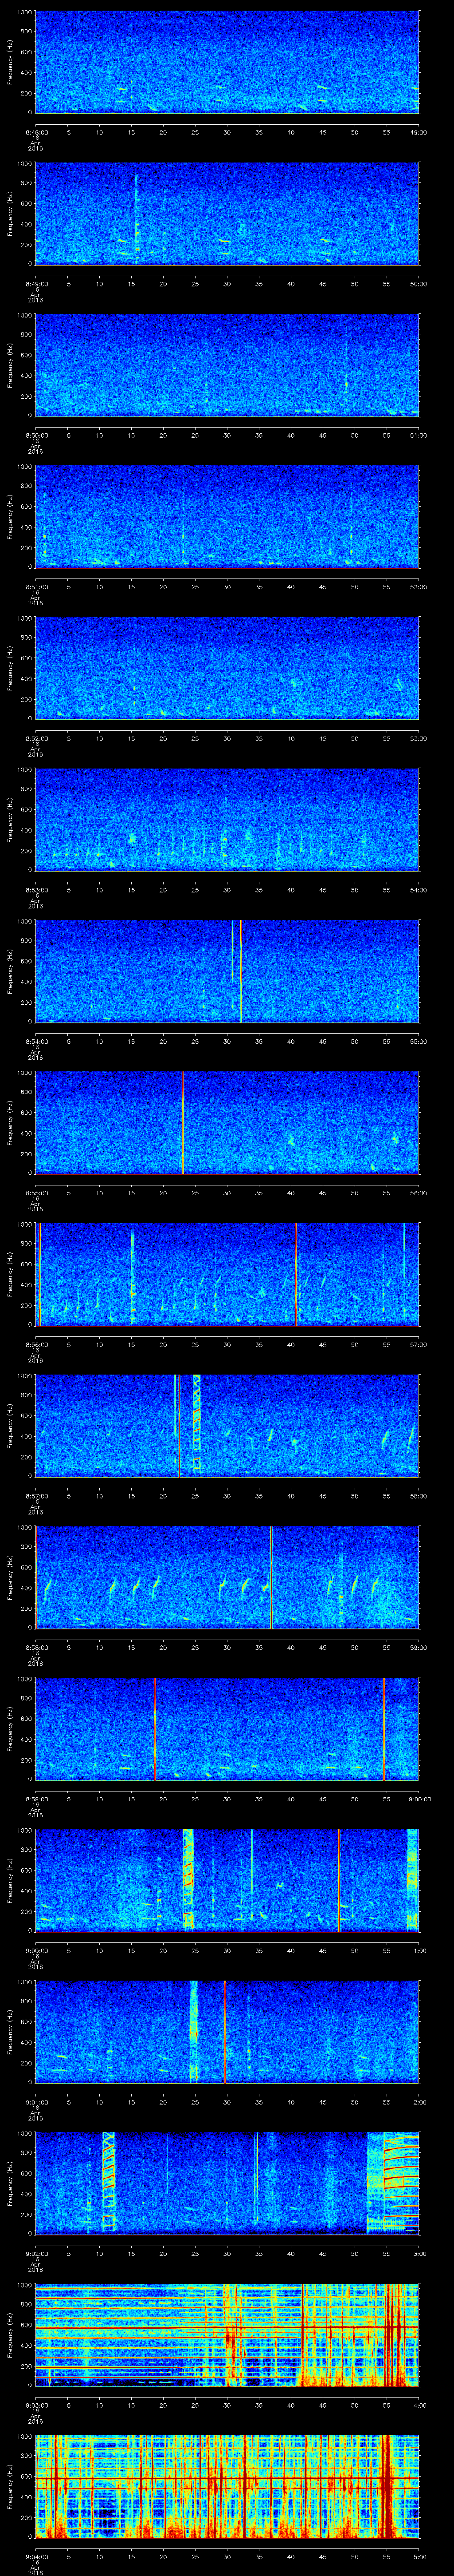Click the 8:53:00 start time label

pos(36,890)
